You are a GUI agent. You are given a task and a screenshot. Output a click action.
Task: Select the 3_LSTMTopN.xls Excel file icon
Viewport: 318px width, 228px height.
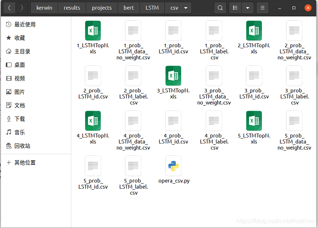point(173,76)
